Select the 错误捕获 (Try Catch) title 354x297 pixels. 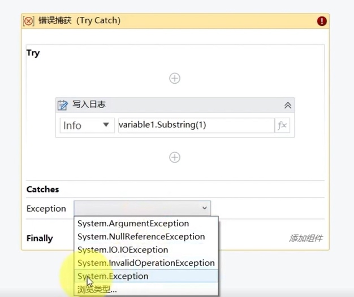[x=79, y=21]
